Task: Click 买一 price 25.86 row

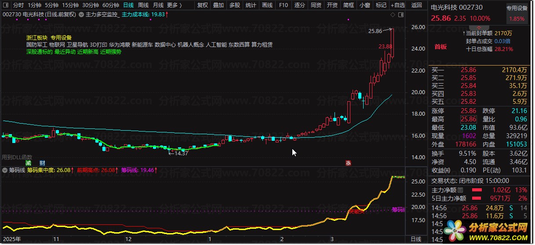Action: (x=480, y=69)
